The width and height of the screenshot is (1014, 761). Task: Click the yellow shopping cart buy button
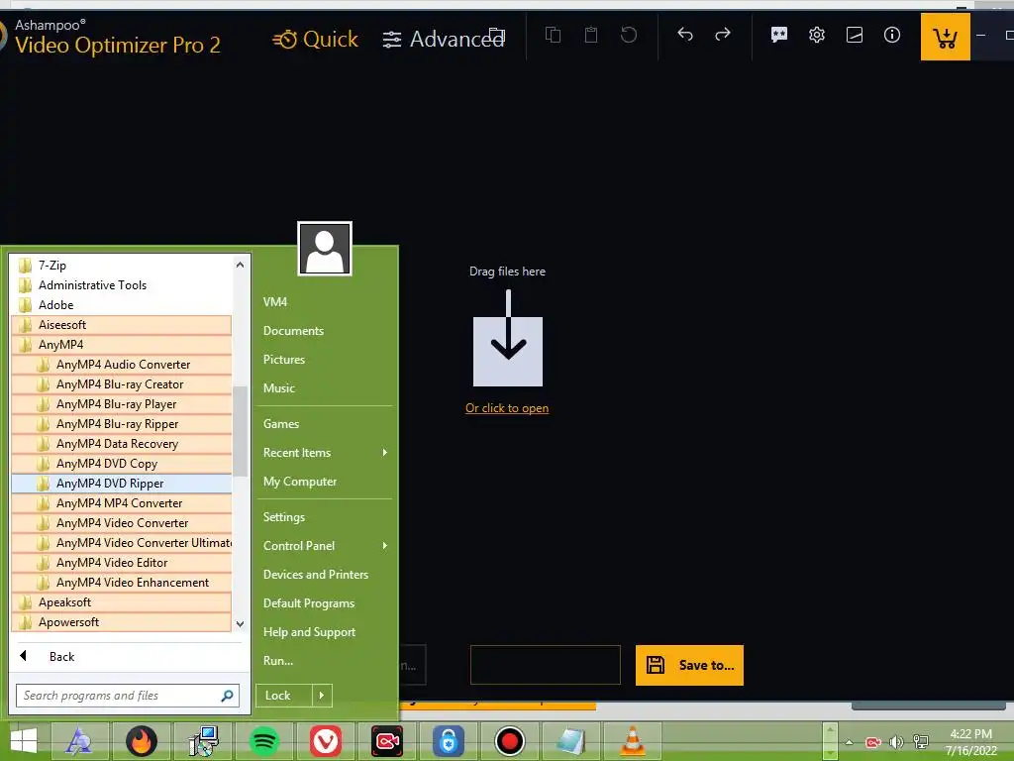point(946,37)
